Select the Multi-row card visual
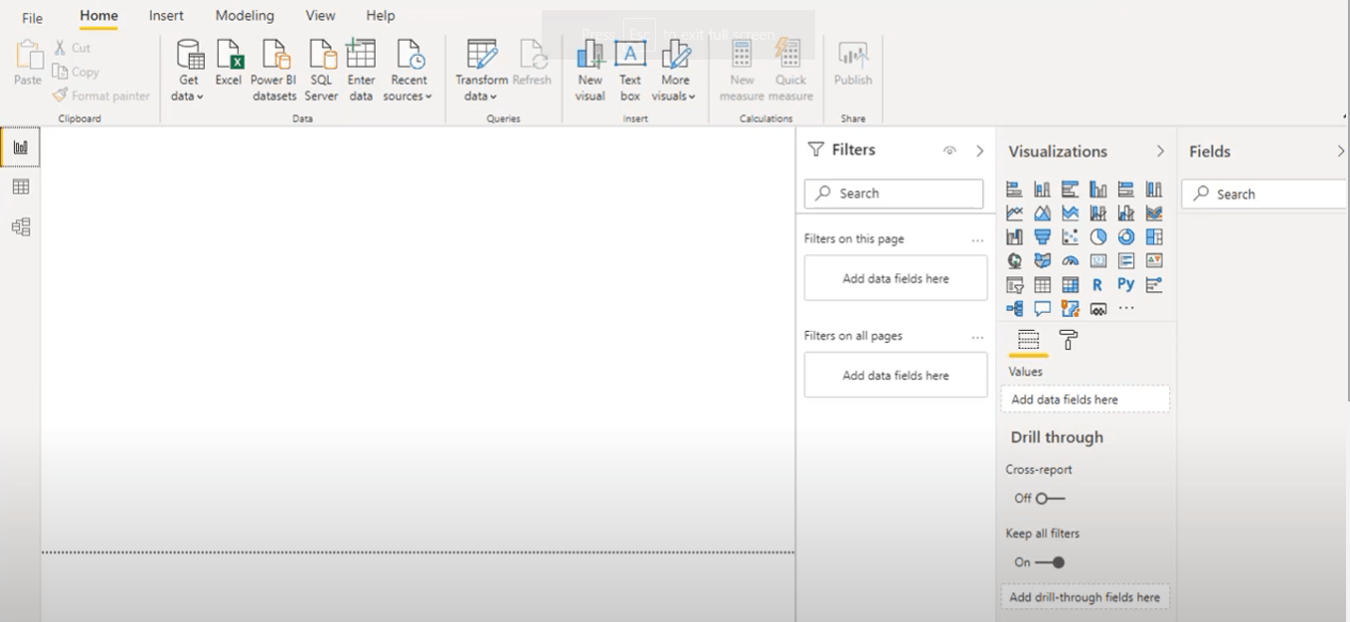This screenshot has height=622, width=1350. pos(1125,260)
